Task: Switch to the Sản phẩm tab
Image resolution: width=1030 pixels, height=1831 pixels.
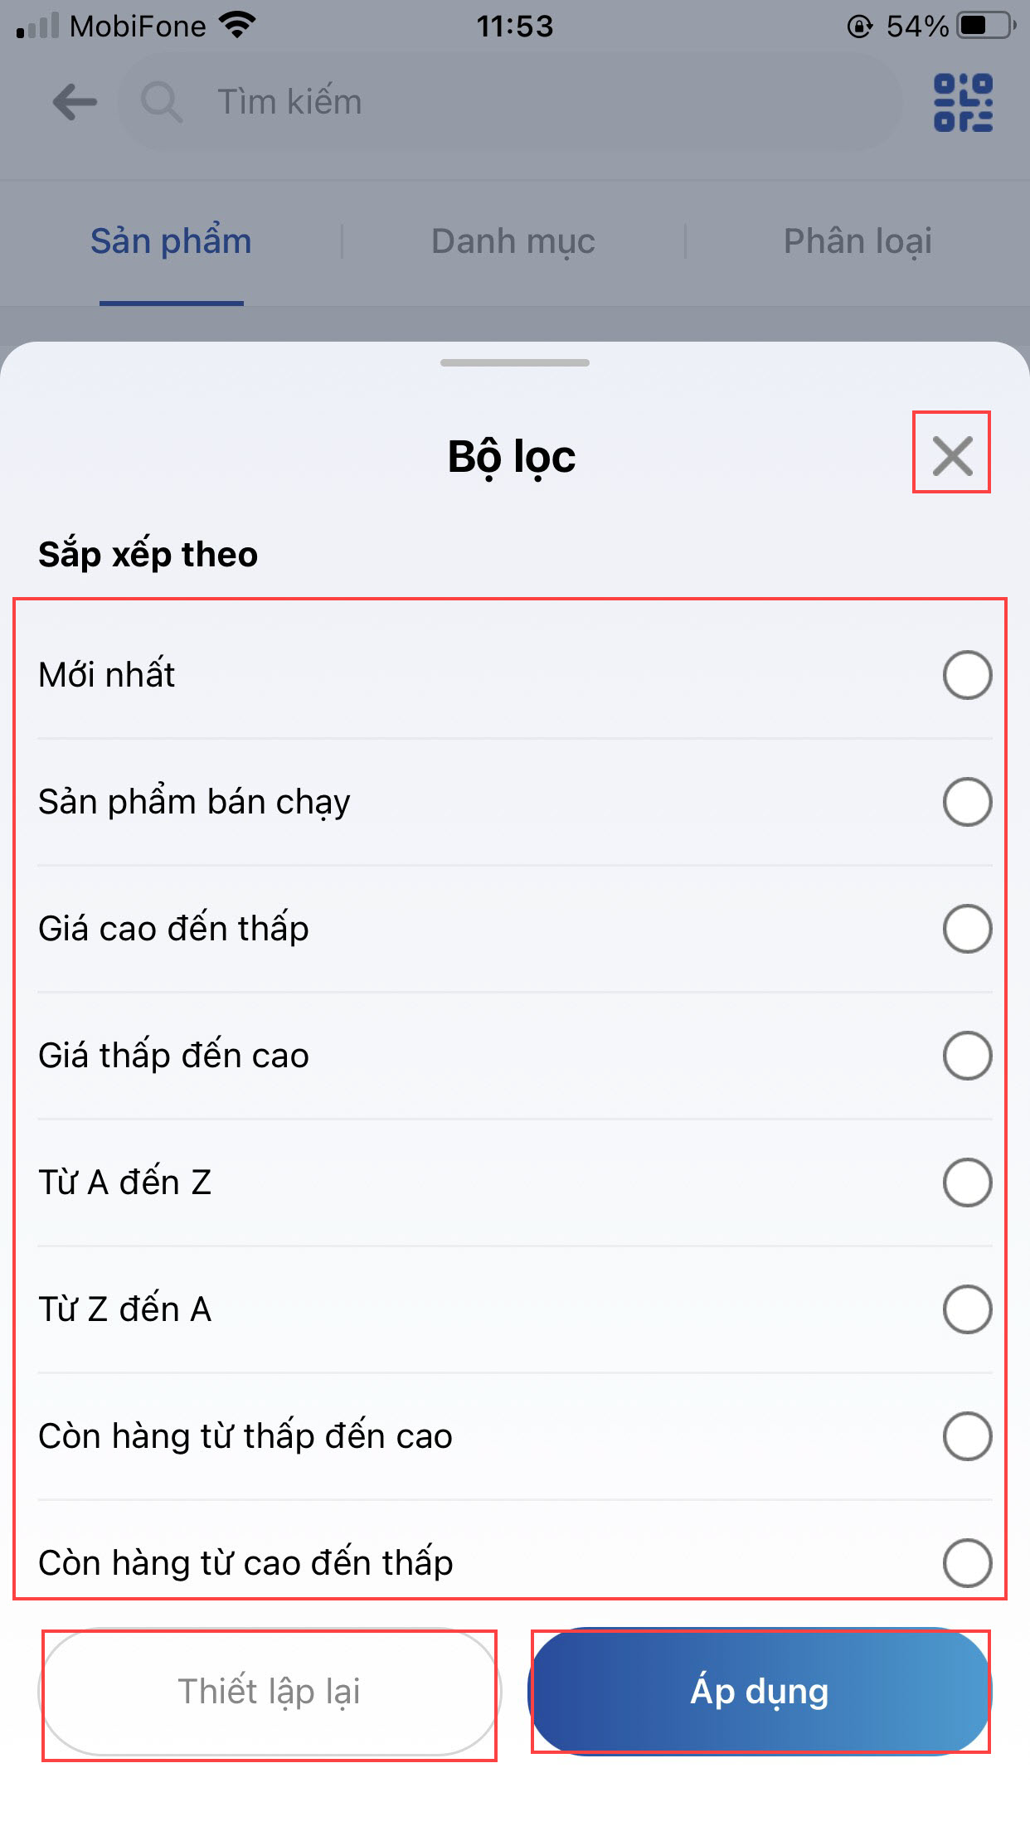Action: 171,241
